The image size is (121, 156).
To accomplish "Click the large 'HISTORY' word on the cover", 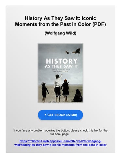I will [x=62, y=61].
